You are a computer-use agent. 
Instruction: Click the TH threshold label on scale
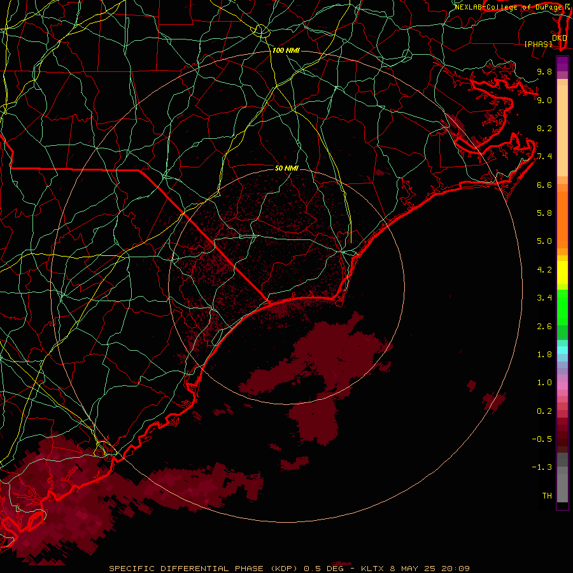(x=547, y=495)
